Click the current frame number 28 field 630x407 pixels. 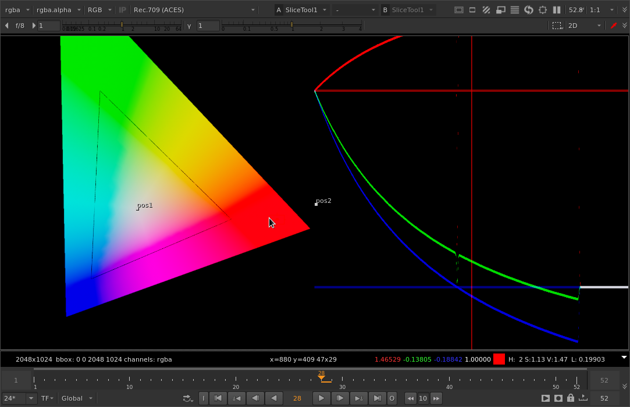click(297, 398)
